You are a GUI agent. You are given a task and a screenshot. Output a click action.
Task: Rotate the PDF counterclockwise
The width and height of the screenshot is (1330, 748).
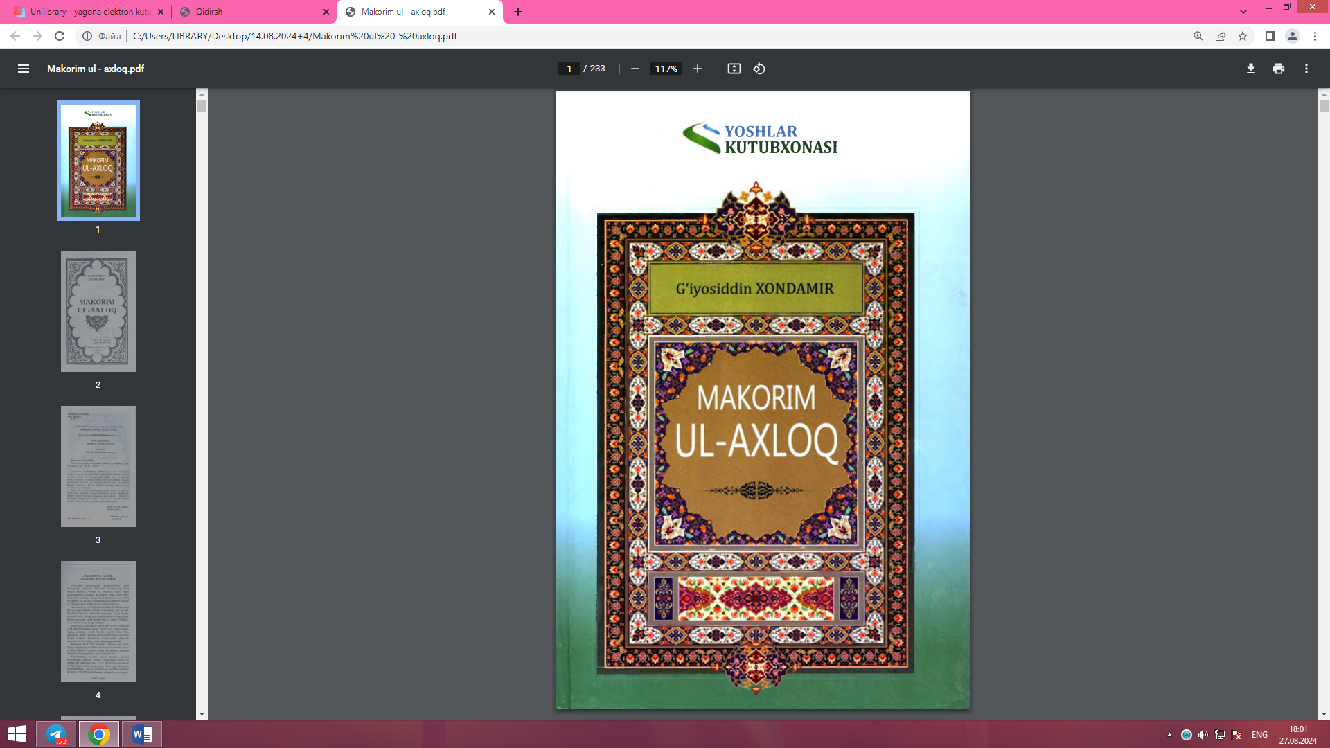(x=759, y=69)
